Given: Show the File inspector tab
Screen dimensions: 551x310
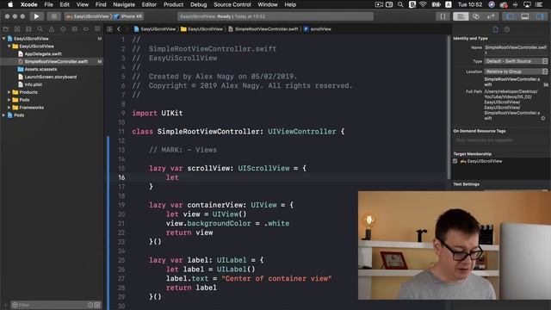Looking at the screenshot, I should (496, 29).
